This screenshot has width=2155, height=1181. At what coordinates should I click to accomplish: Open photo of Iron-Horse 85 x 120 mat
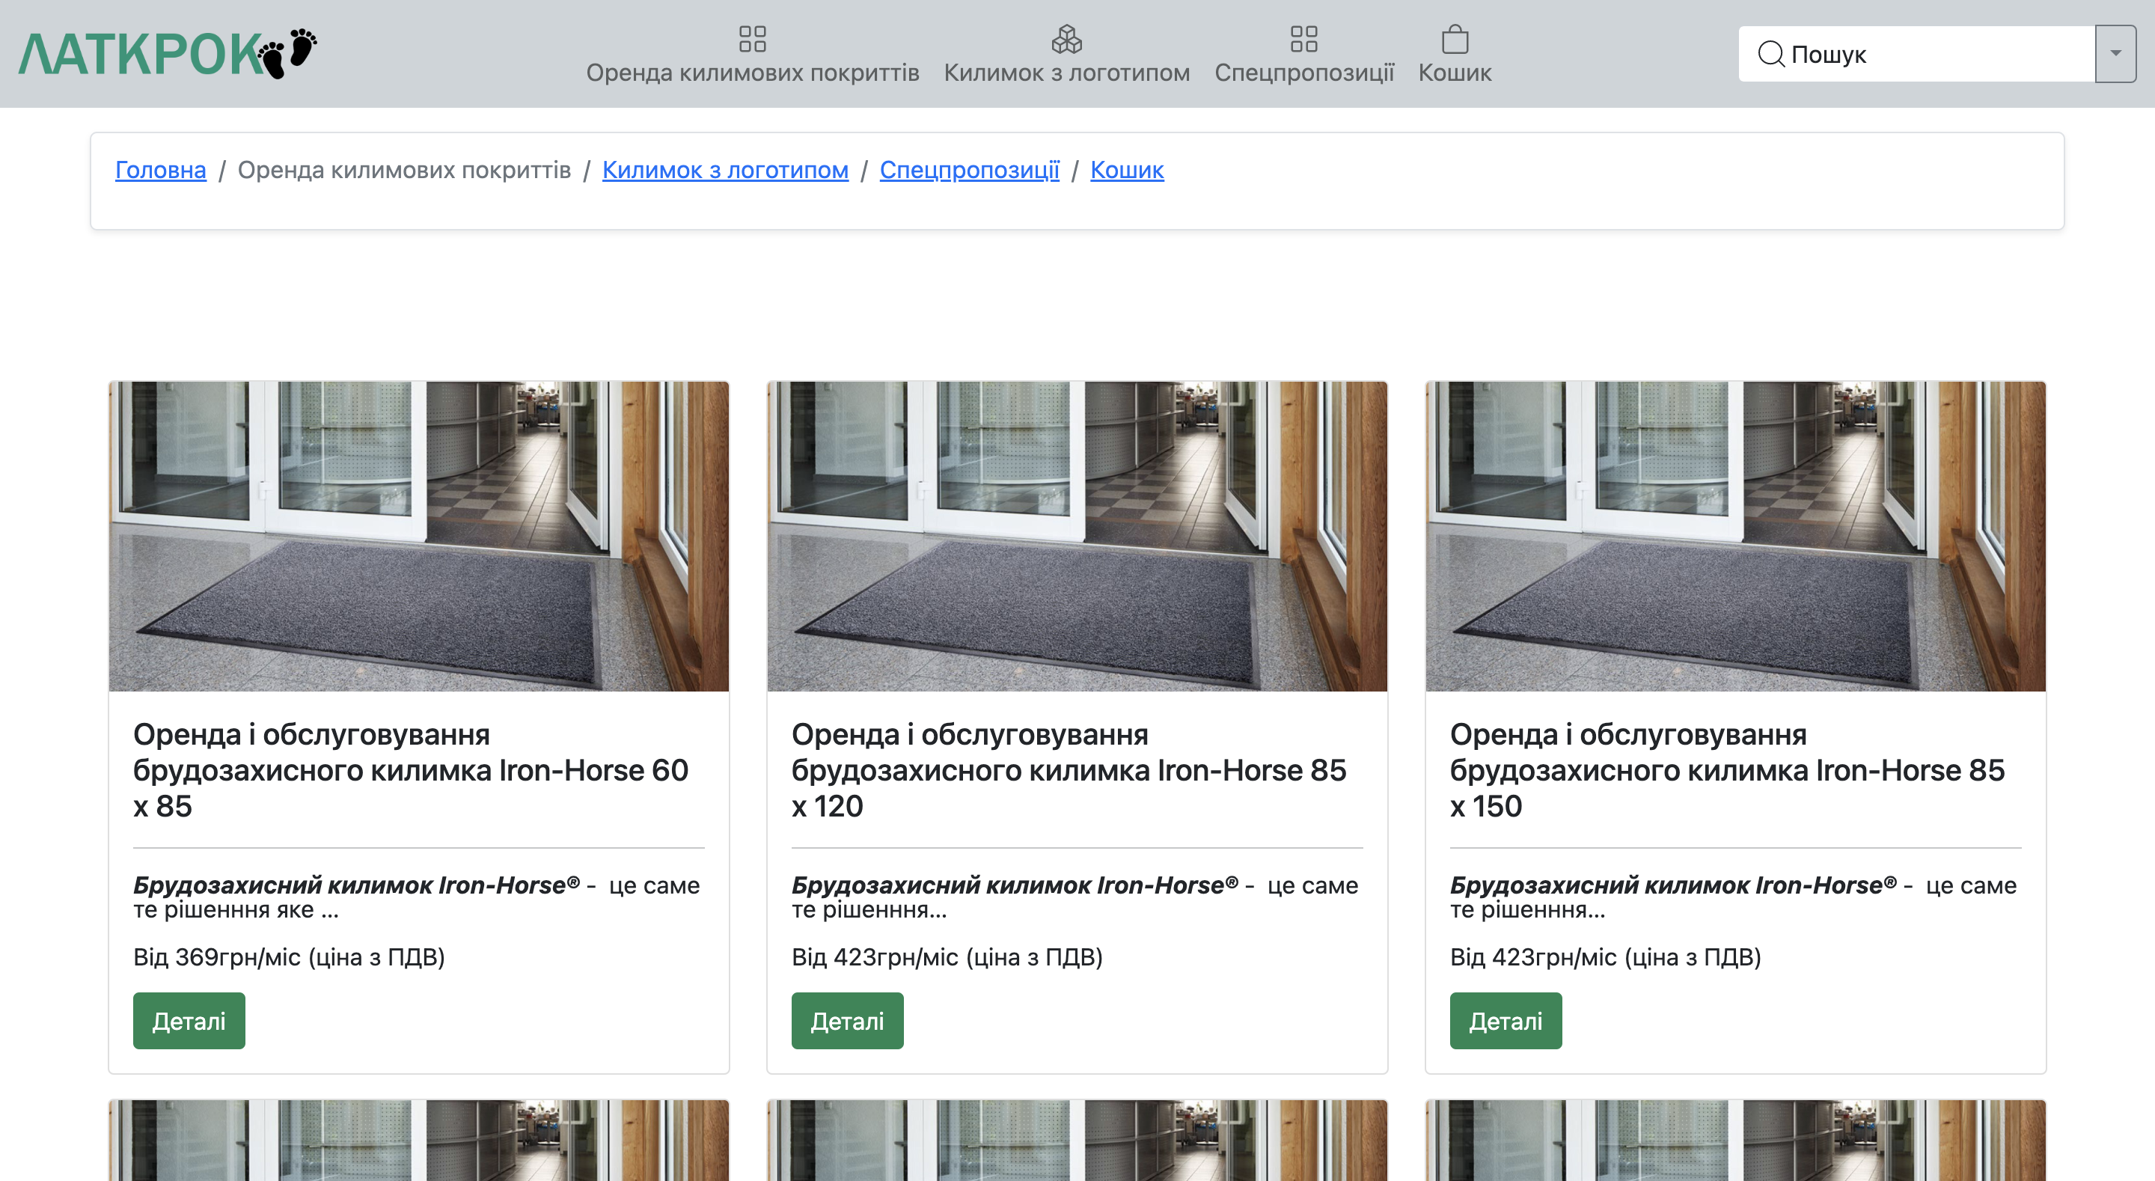1077,536
